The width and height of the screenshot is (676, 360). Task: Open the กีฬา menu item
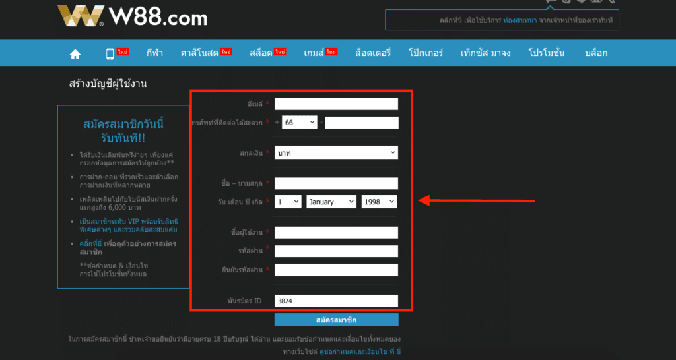[154, 53]
